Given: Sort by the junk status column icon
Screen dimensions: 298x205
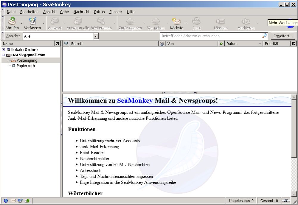Looking at the screenshot, I should tap(221, 44).
